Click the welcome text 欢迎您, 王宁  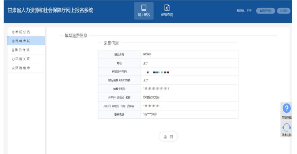[244, 11]
